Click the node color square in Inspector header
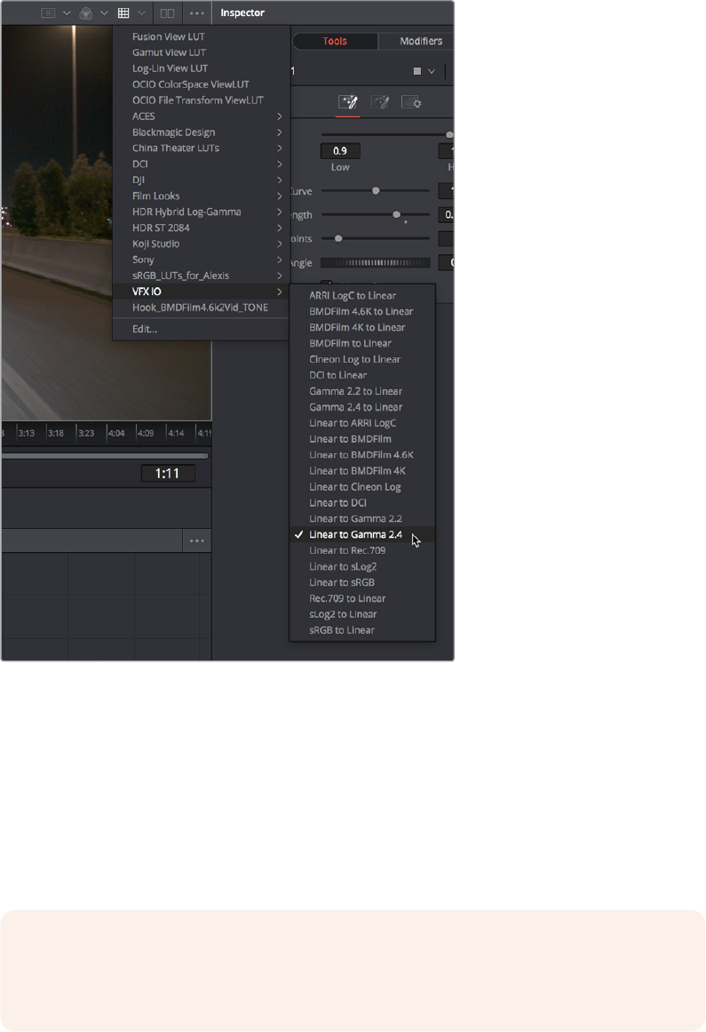This screenshot has height=1032, width=706. [416, 71]
